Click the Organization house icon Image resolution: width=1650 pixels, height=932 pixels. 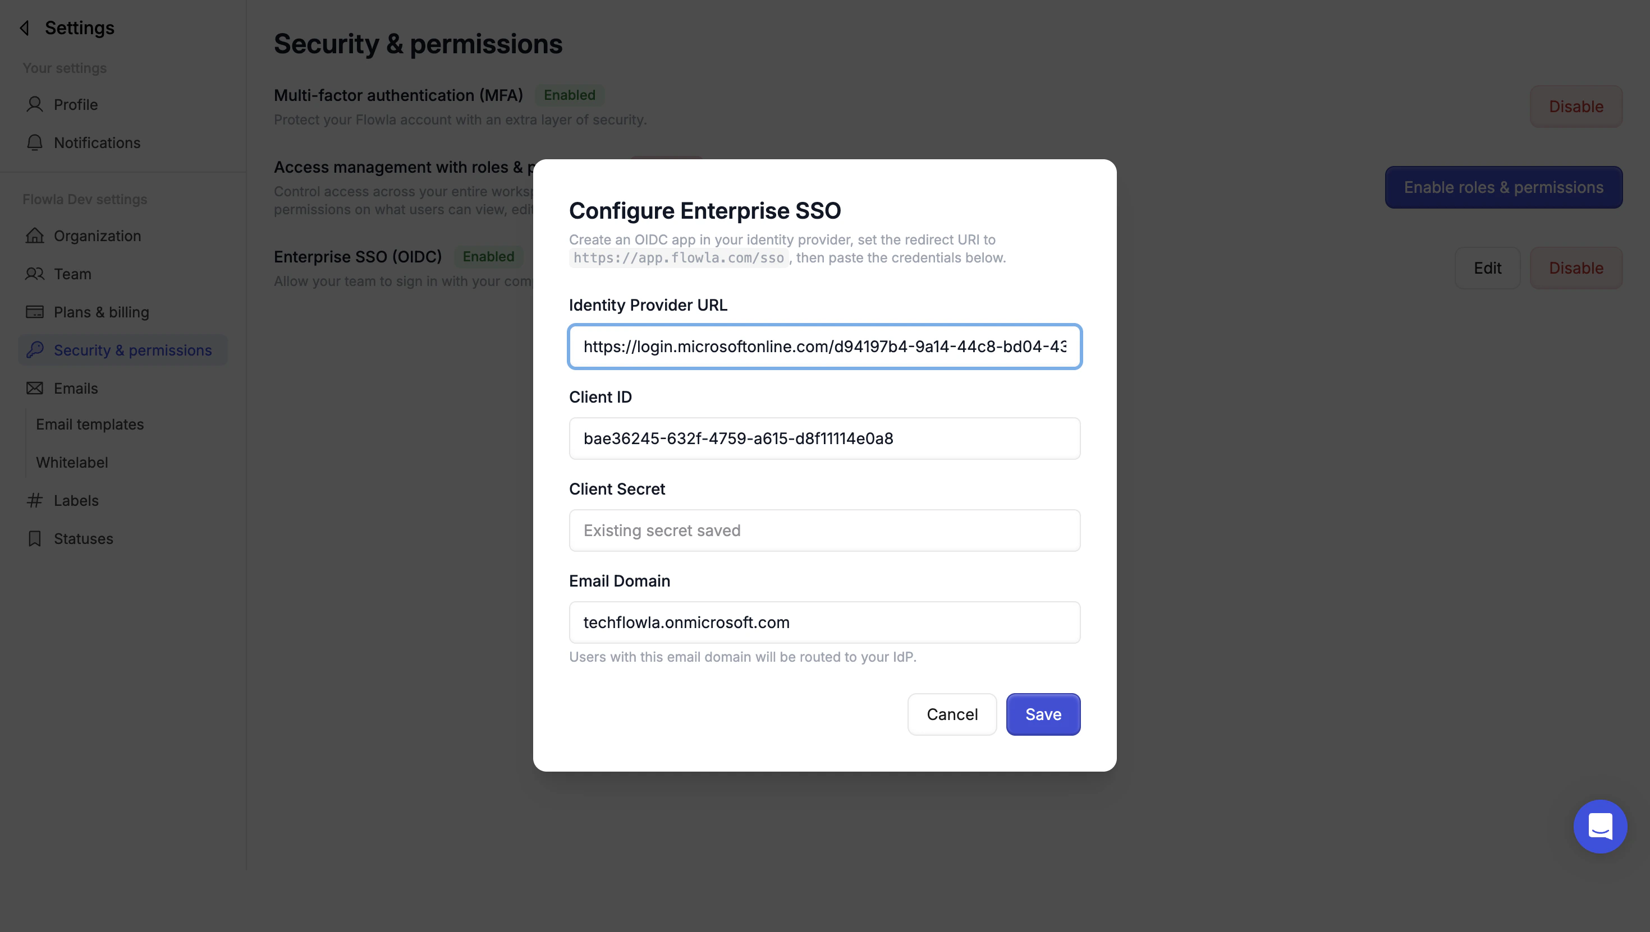click(35, 236)
